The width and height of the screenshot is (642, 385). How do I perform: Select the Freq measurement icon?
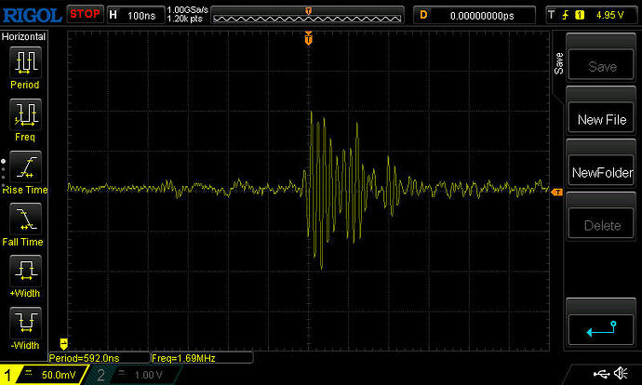click(25, 114)
